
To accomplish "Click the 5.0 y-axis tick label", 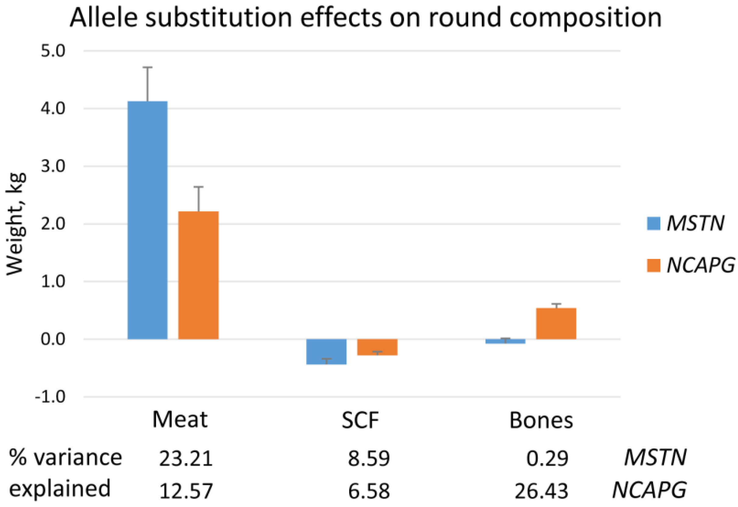I will [53, 51].
